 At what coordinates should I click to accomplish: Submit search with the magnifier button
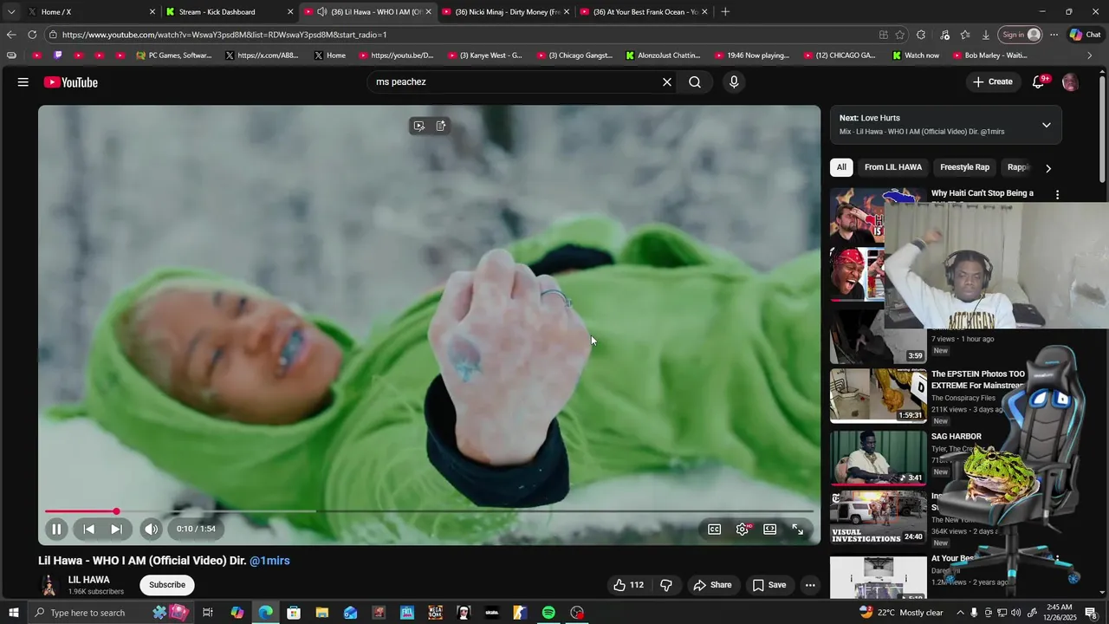click(x=695, y=82)
